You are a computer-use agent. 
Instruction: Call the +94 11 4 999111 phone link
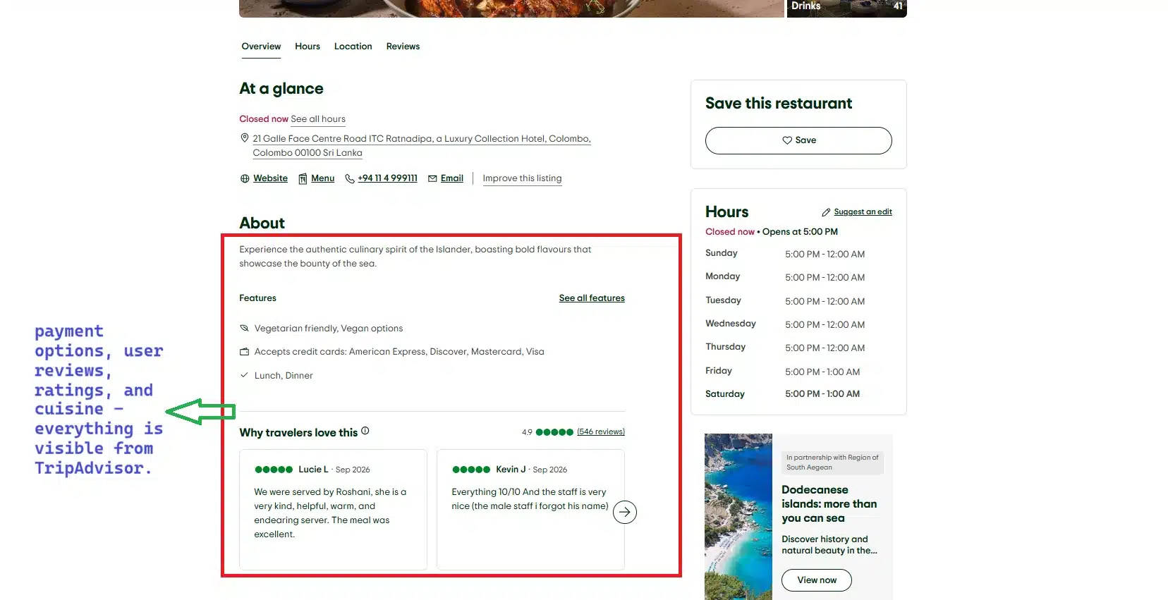(387, 178)
